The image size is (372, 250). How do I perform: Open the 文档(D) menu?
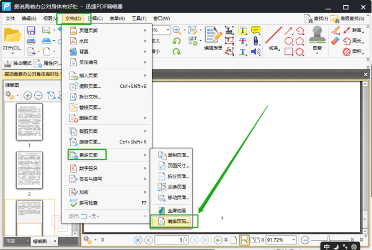tap(73, 19)
